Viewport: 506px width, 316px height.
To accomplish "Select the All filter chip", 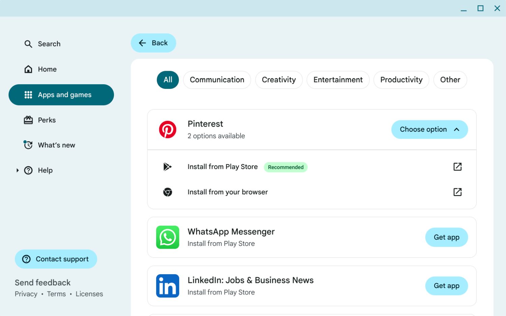I will coord(168,80).
